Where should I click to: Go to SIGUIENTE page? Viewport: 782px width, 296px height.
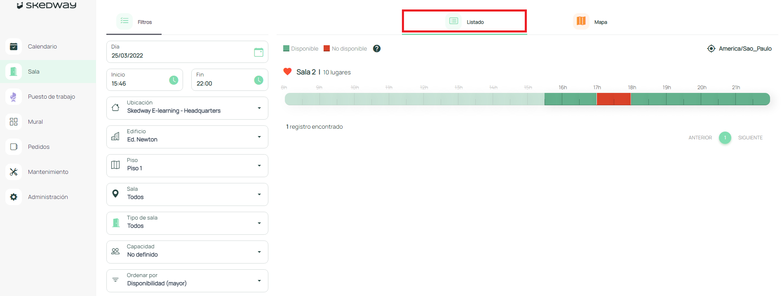750,138
